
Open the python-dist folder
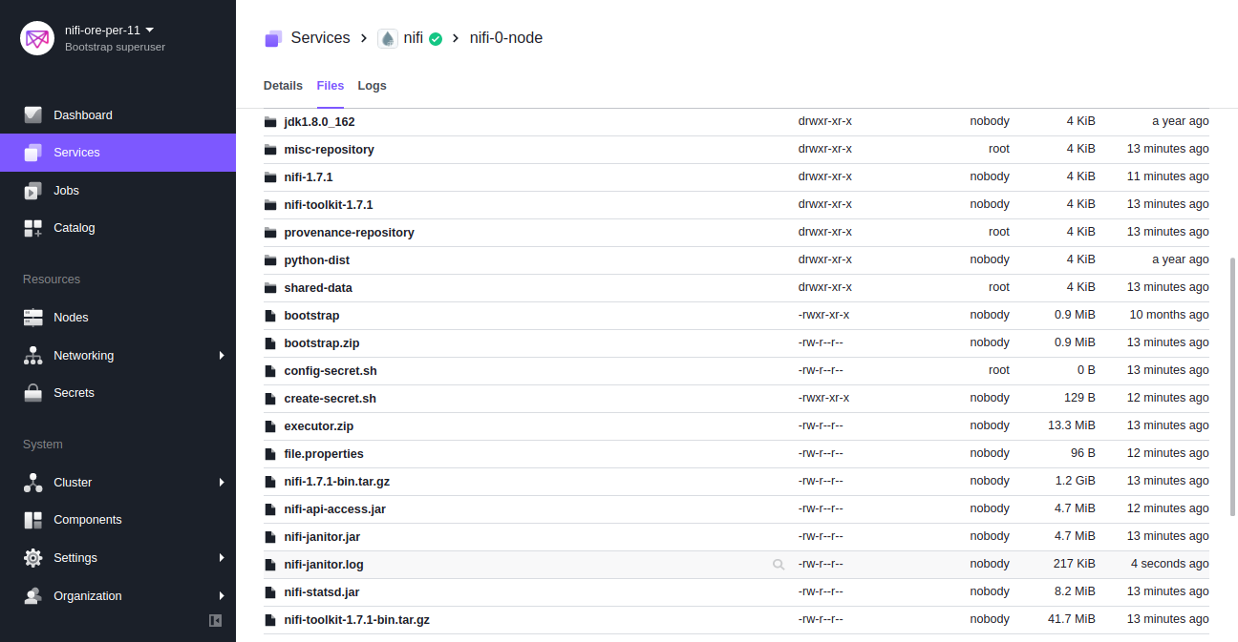pyautogui.click(x=317, y=260)
